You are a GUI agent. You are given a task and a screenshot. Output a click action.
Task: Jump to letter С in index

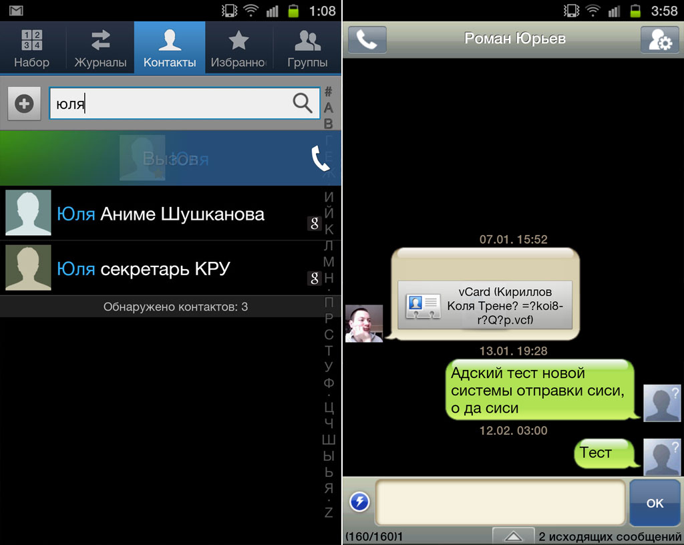[329, 335]
